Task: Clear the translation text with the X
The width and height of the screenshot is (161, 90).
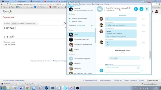Action: pos(65,27)
